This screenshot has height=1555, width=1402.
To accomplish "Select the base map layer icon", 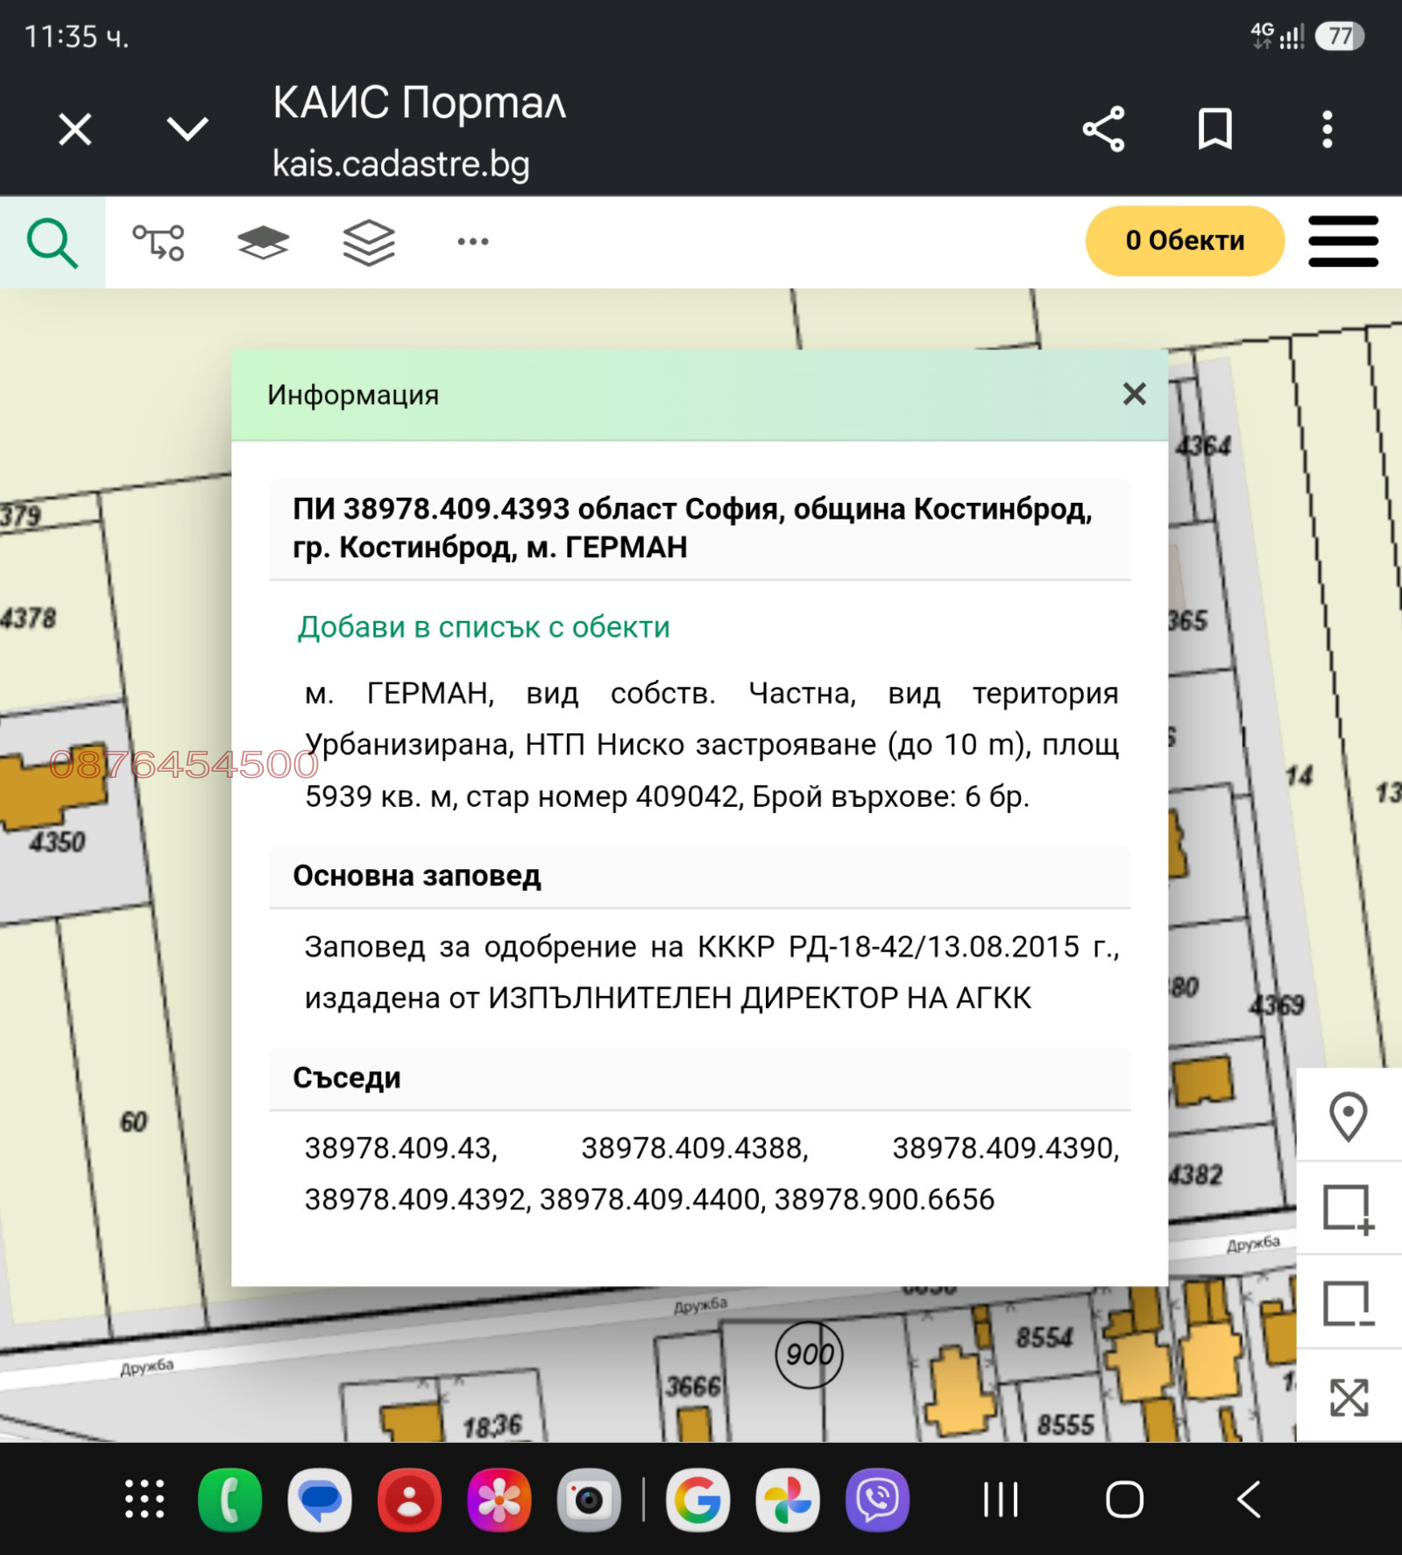I will (x=263, y=243).
